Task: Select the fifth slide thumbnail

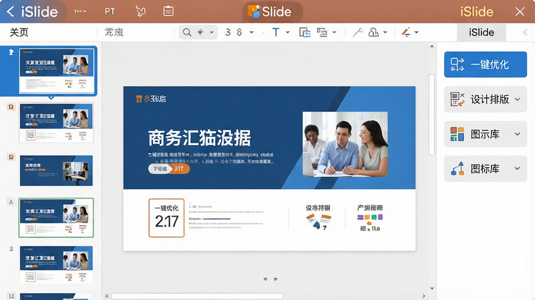Action: pyautogui.click(x=56, y=265)
